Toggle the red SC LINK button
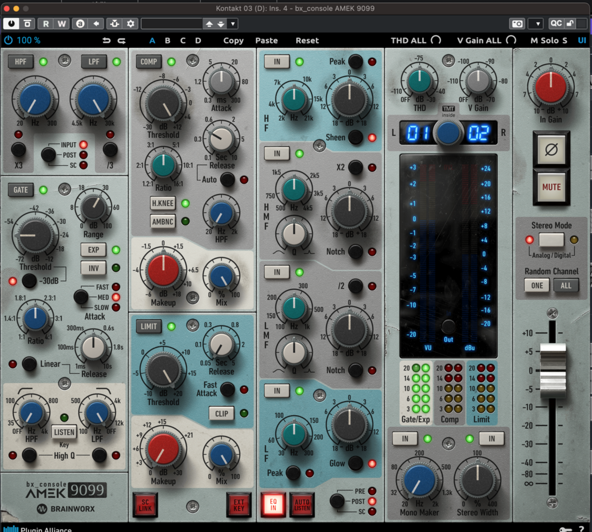This screenshot has height=532, width=592. pyautogui.click(x=145, y=505)
